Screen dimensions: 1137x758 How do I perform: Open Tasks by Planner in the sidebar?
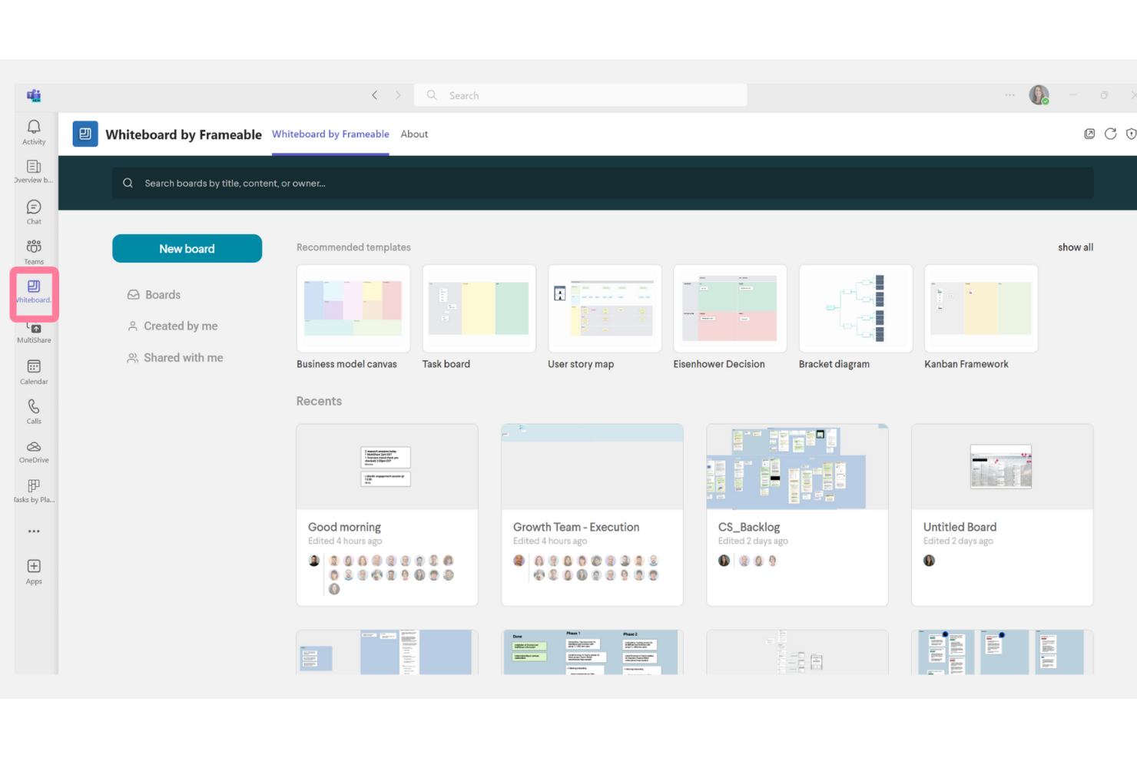(x=34, y=491)
